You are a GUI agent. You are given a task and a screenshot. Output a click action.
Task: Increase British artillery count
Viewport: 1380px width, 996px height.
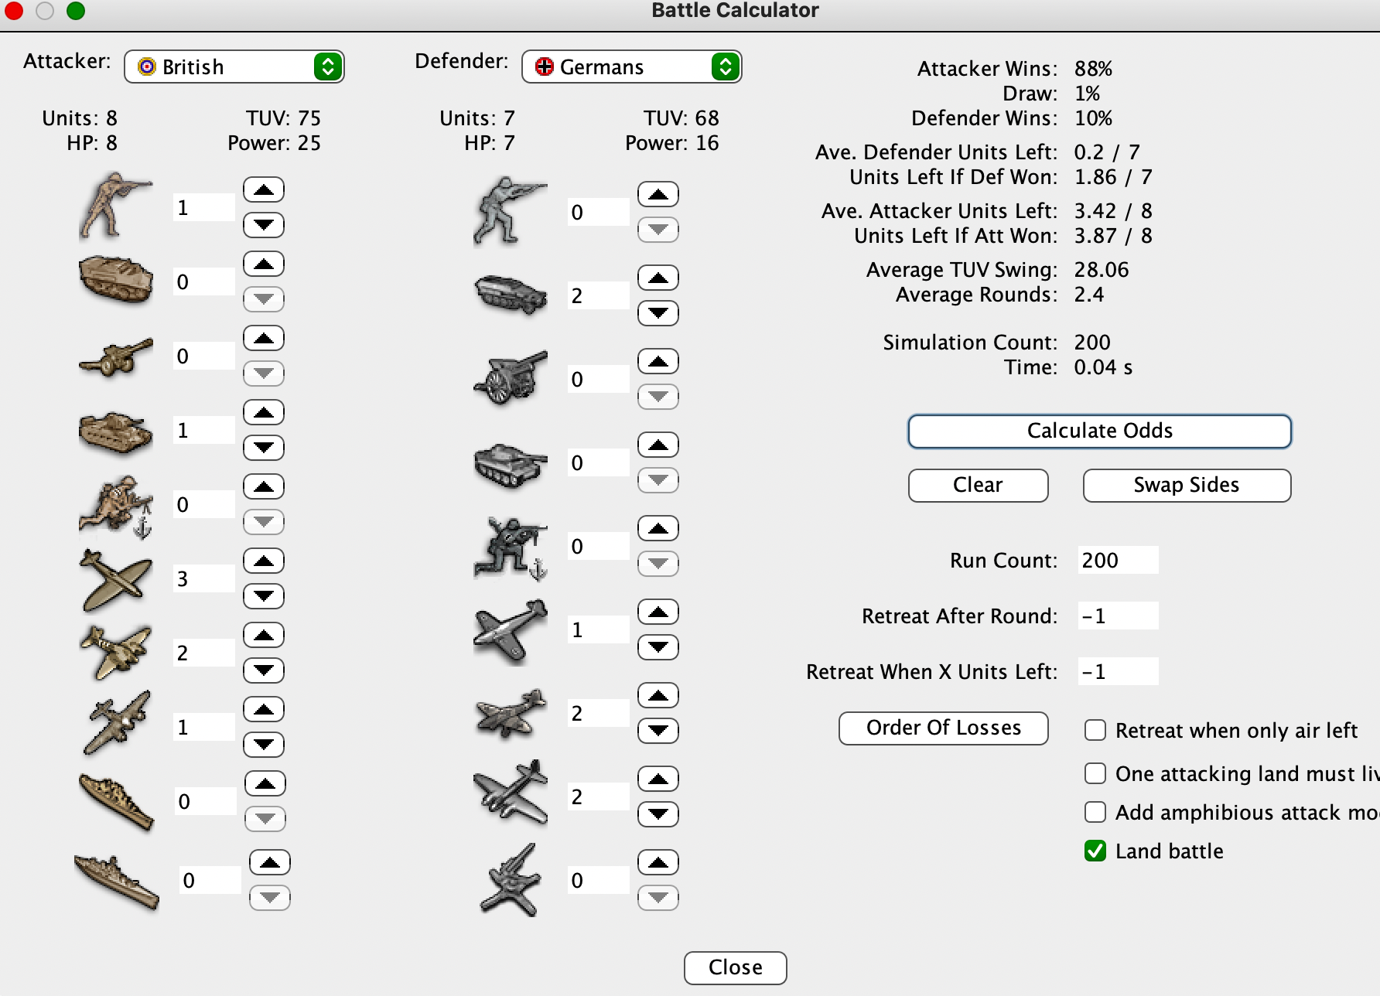[x=264, y=338]
